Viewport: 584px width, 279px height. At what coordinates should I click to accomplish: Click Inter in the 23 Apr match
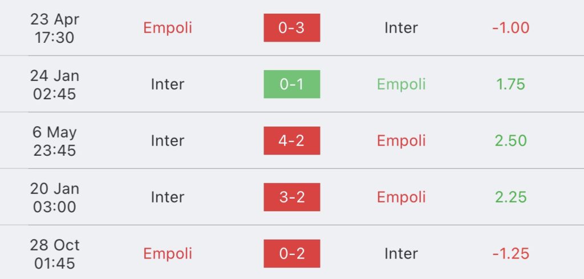click(x=401, y=28)
